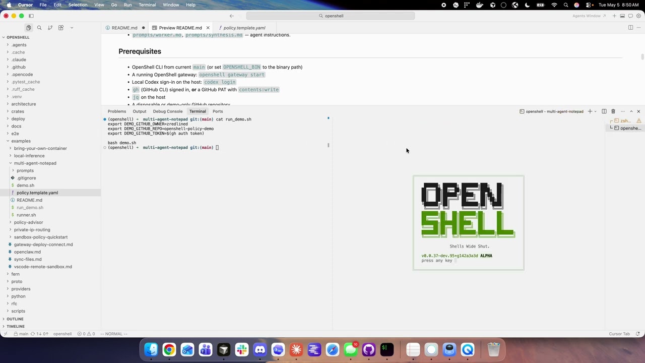645x363 pixels.
Task: Open Cursor settings gear icon
Action: point(638,16)
